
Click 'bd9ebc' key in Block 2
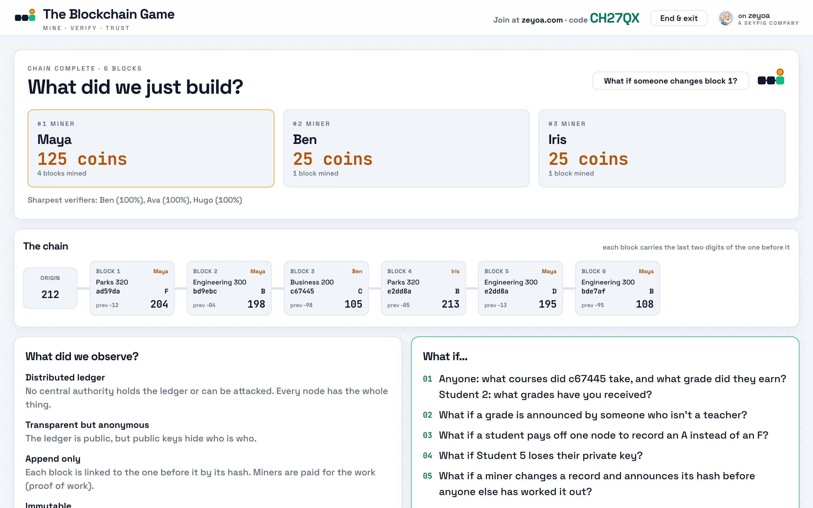pyautogui.click(x=205, y=291)
